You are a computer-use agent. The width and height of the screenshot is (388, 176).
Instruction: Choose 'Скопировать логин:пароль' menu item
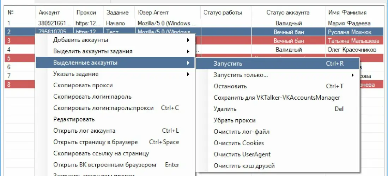coord(115,97)
